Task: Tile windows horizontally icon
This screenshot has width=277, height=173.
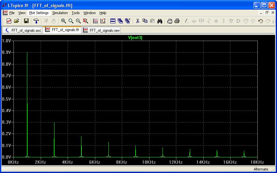Action: click(x=113, y=21)
